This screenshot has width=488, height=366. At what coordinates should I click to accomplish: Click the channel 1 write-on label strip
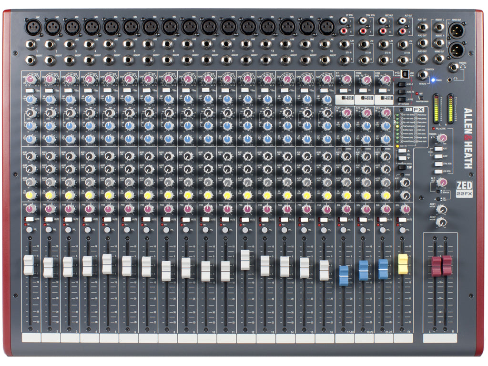coord(30,337)
